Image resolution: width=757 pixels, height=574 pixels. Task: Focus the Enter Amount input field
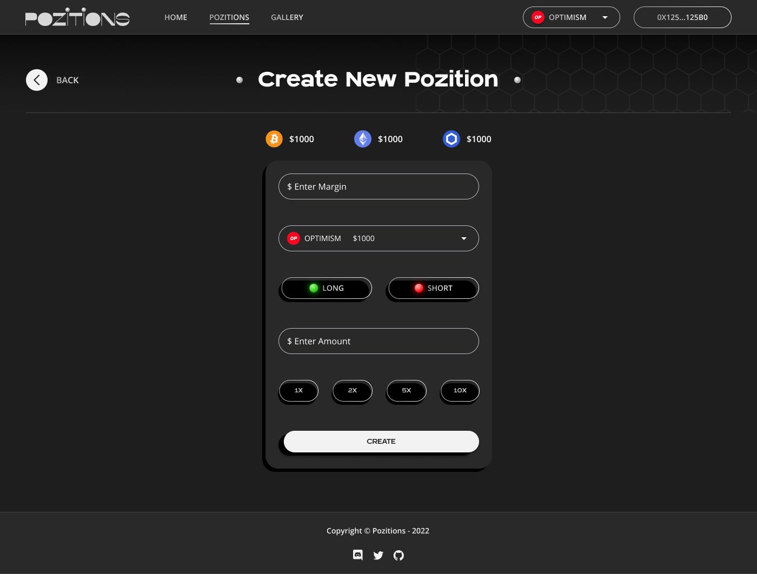[x=378, y=341]
